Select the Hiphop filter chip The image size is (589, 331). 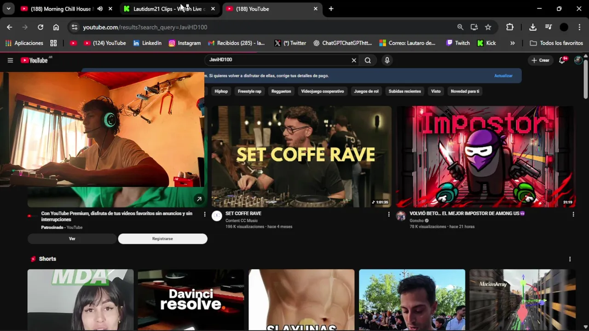coord(221,91)
